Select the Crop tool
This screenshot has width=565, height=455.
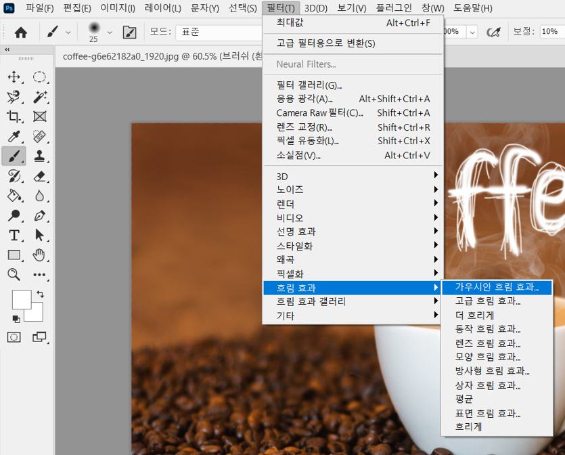point(14,116)
